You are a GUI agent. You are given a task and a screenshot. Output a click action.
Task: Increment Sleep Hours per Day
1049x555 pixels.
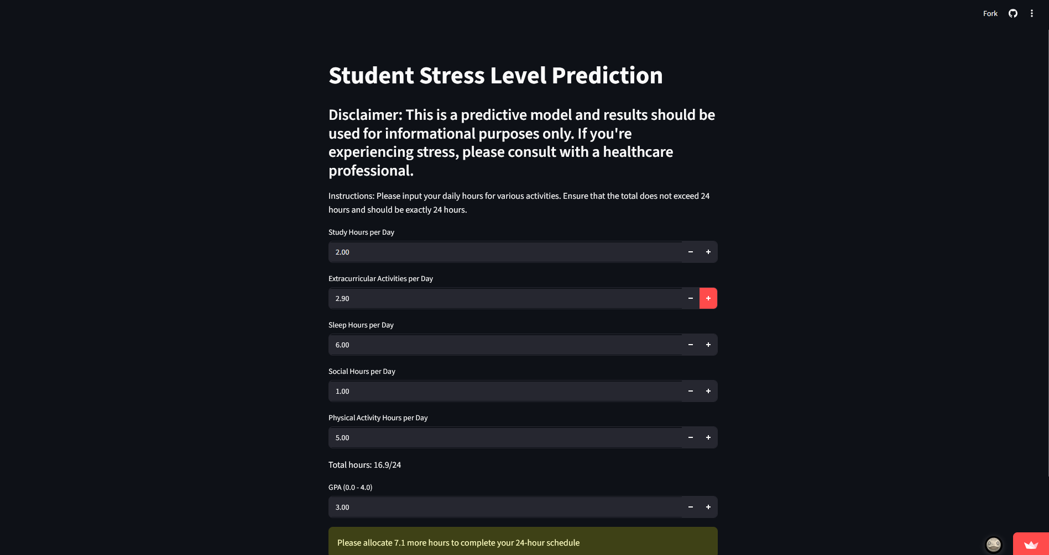tap(708, 345)
